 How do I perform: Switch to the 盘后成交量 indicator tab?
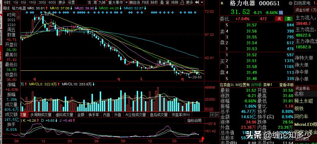coord(159,115)
